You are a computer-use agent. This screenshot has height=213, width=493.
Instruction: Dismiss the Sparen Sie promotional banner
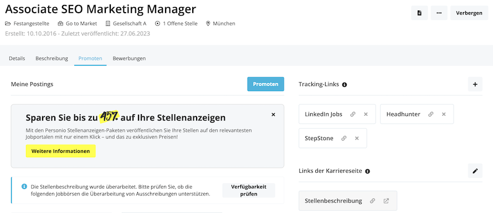pyautogui.click(x=273, y=115)
